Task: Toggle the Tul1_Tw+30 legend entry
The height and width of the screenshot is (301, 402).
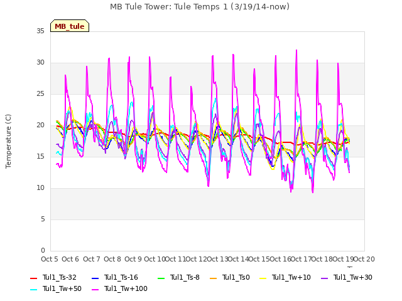Action: 347,277
